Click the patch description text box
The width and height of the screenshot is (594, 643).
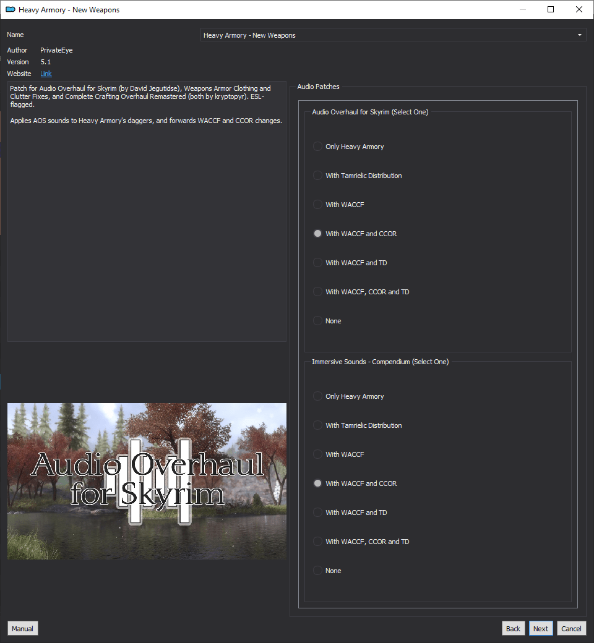147,211
